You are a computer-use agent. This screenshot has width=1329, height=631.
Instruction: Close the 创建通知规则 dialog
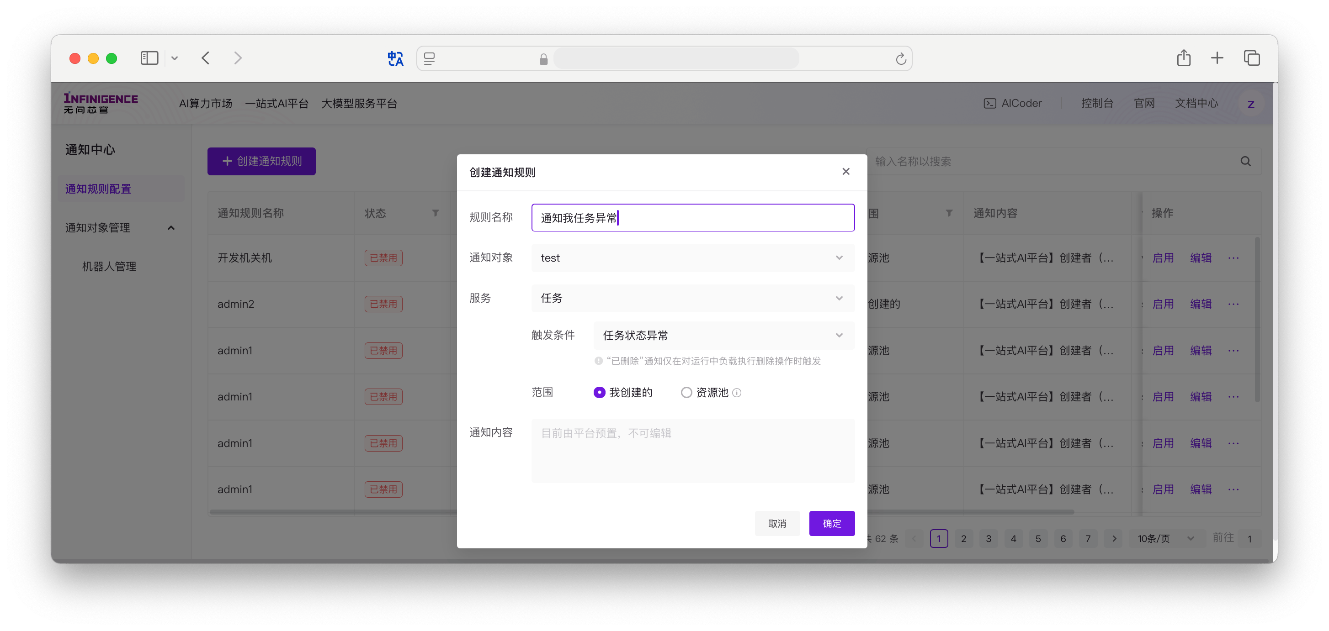pyautogui.click(x=845, y=172)
